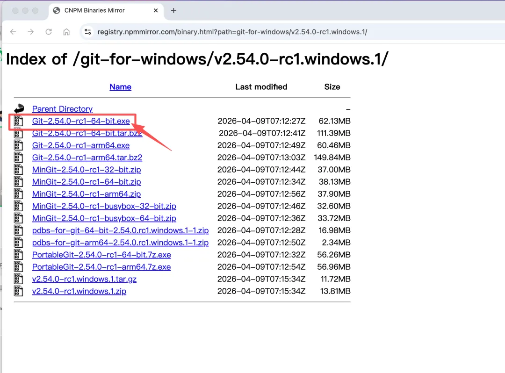Viewport: 505px width, 373px height.
Task: Click the 111.39MB size value
Action: 334,133
